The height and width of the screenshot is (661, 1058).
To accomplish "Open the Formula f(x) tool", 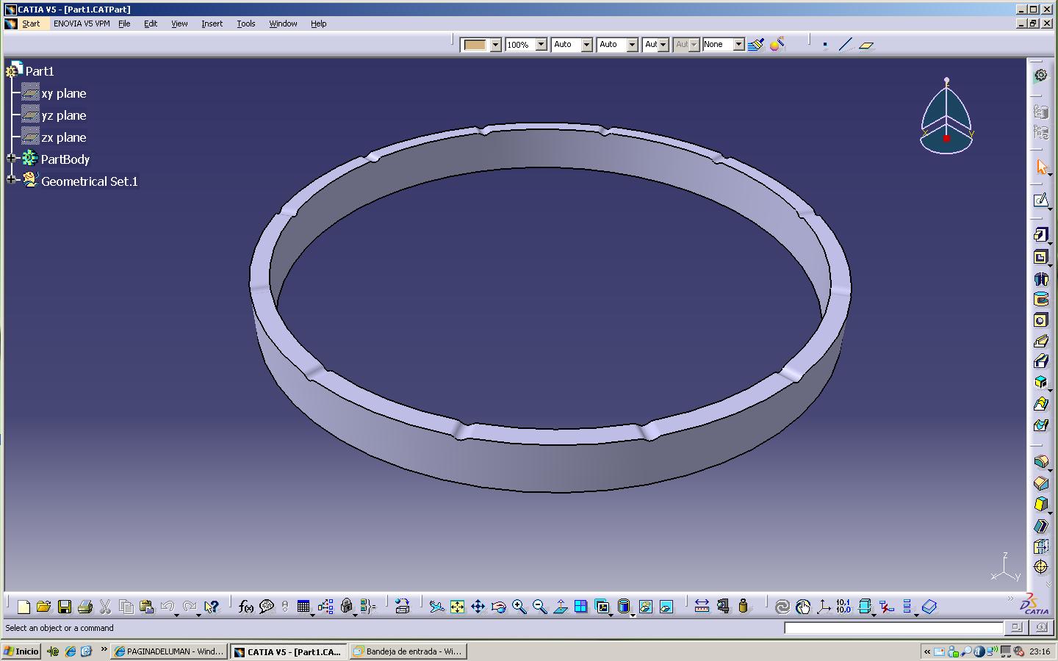I will [246, 607].
